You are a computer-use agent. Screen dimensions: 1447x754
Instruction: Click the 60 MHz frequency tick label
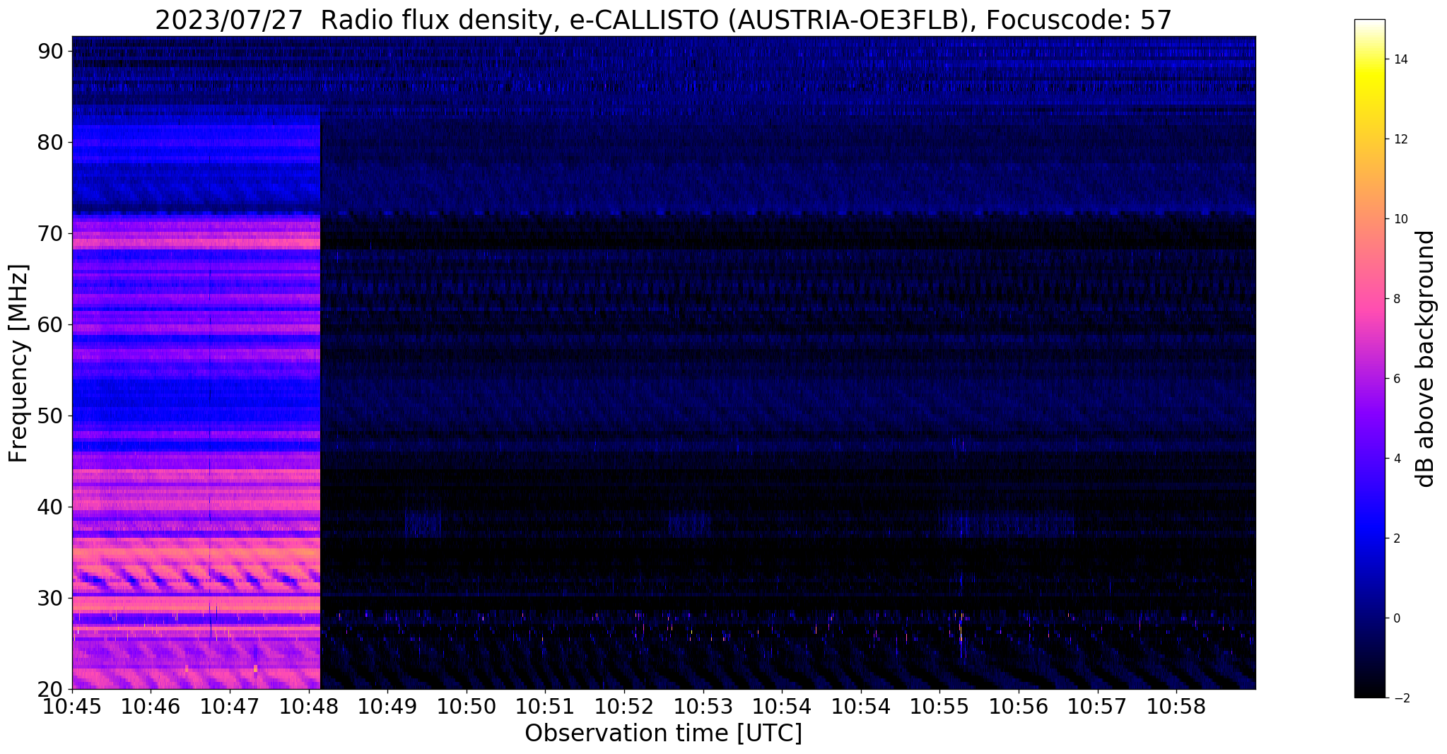[x=50, y=325]
